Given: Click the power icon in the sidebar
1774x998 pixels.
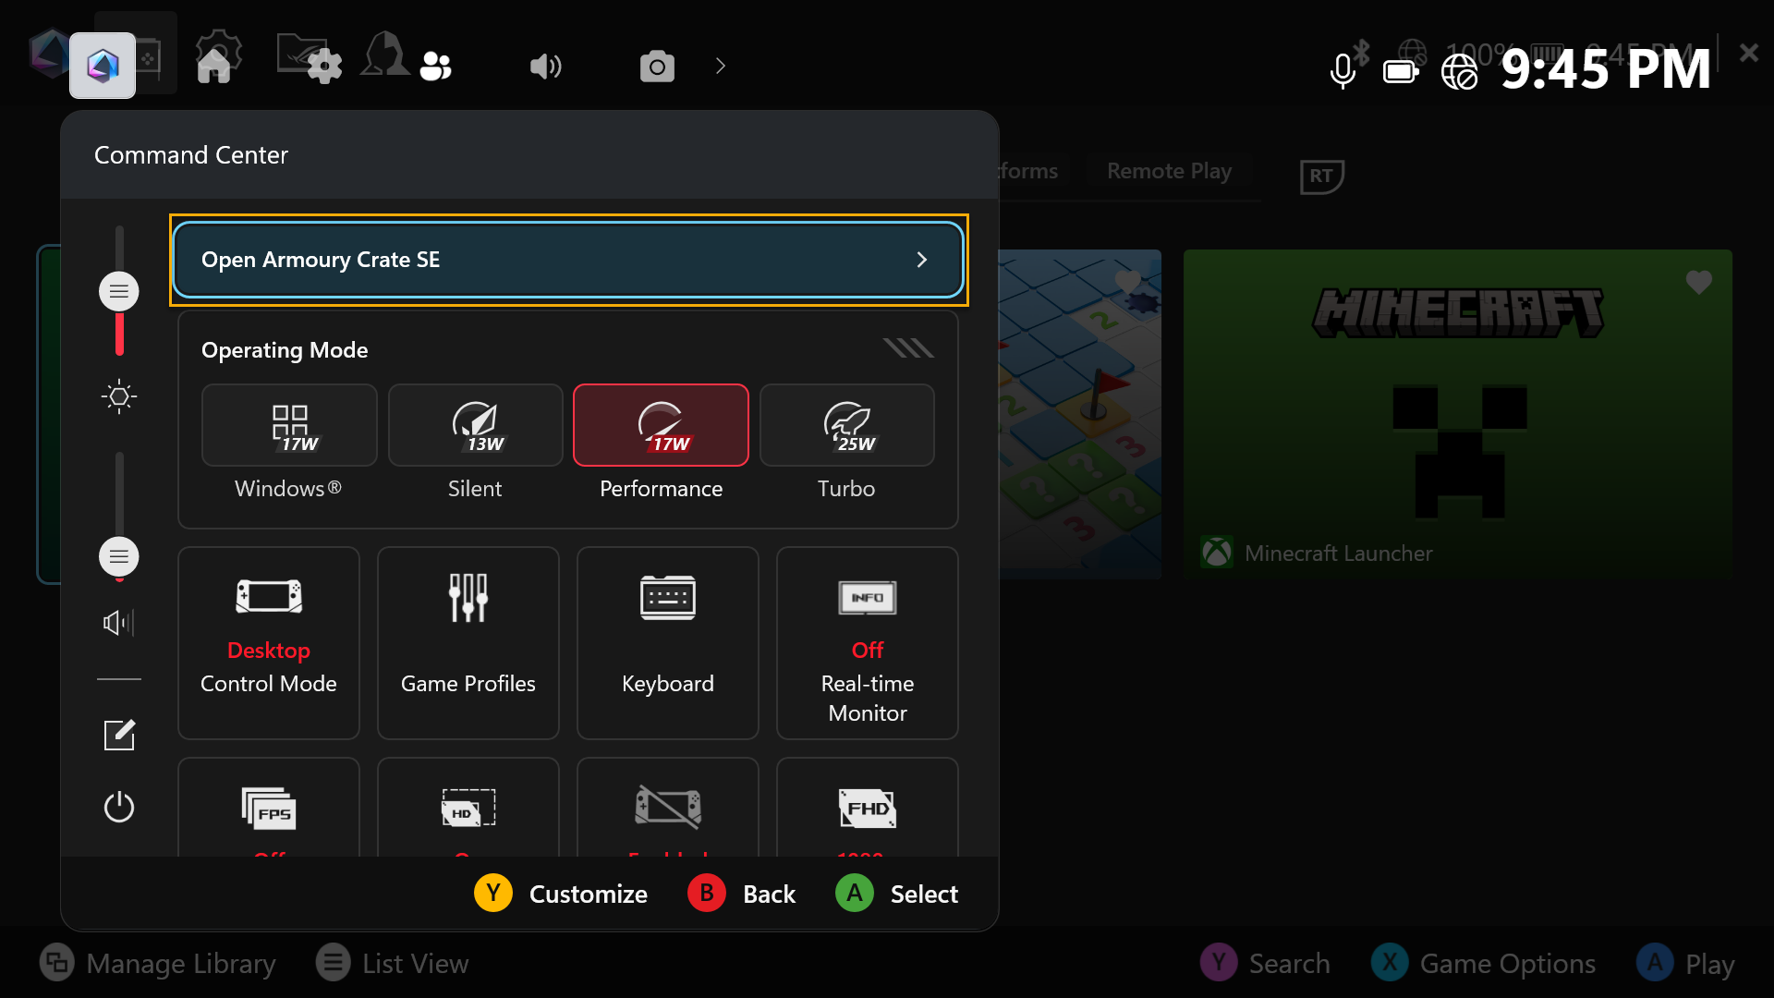Looking at the screenshot, I should click(119, 807).
